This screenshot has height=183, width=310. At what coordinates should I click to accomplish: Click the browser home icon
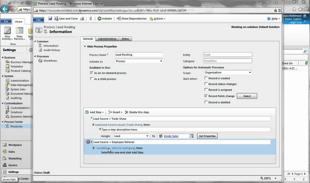(294, 9)
